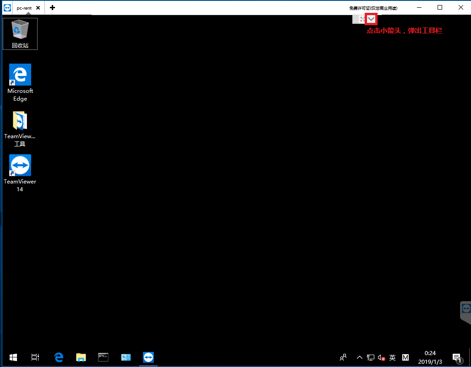Open the clock showing 0:24 2019/1/3
The image size is (471, 367).
(430, 357)
